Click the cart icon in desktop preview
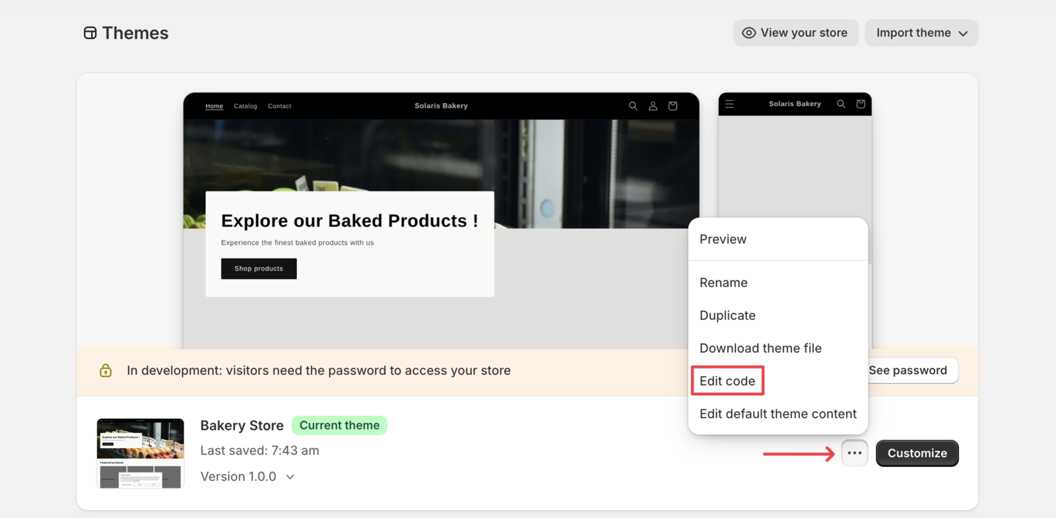 tap(673, 106)
